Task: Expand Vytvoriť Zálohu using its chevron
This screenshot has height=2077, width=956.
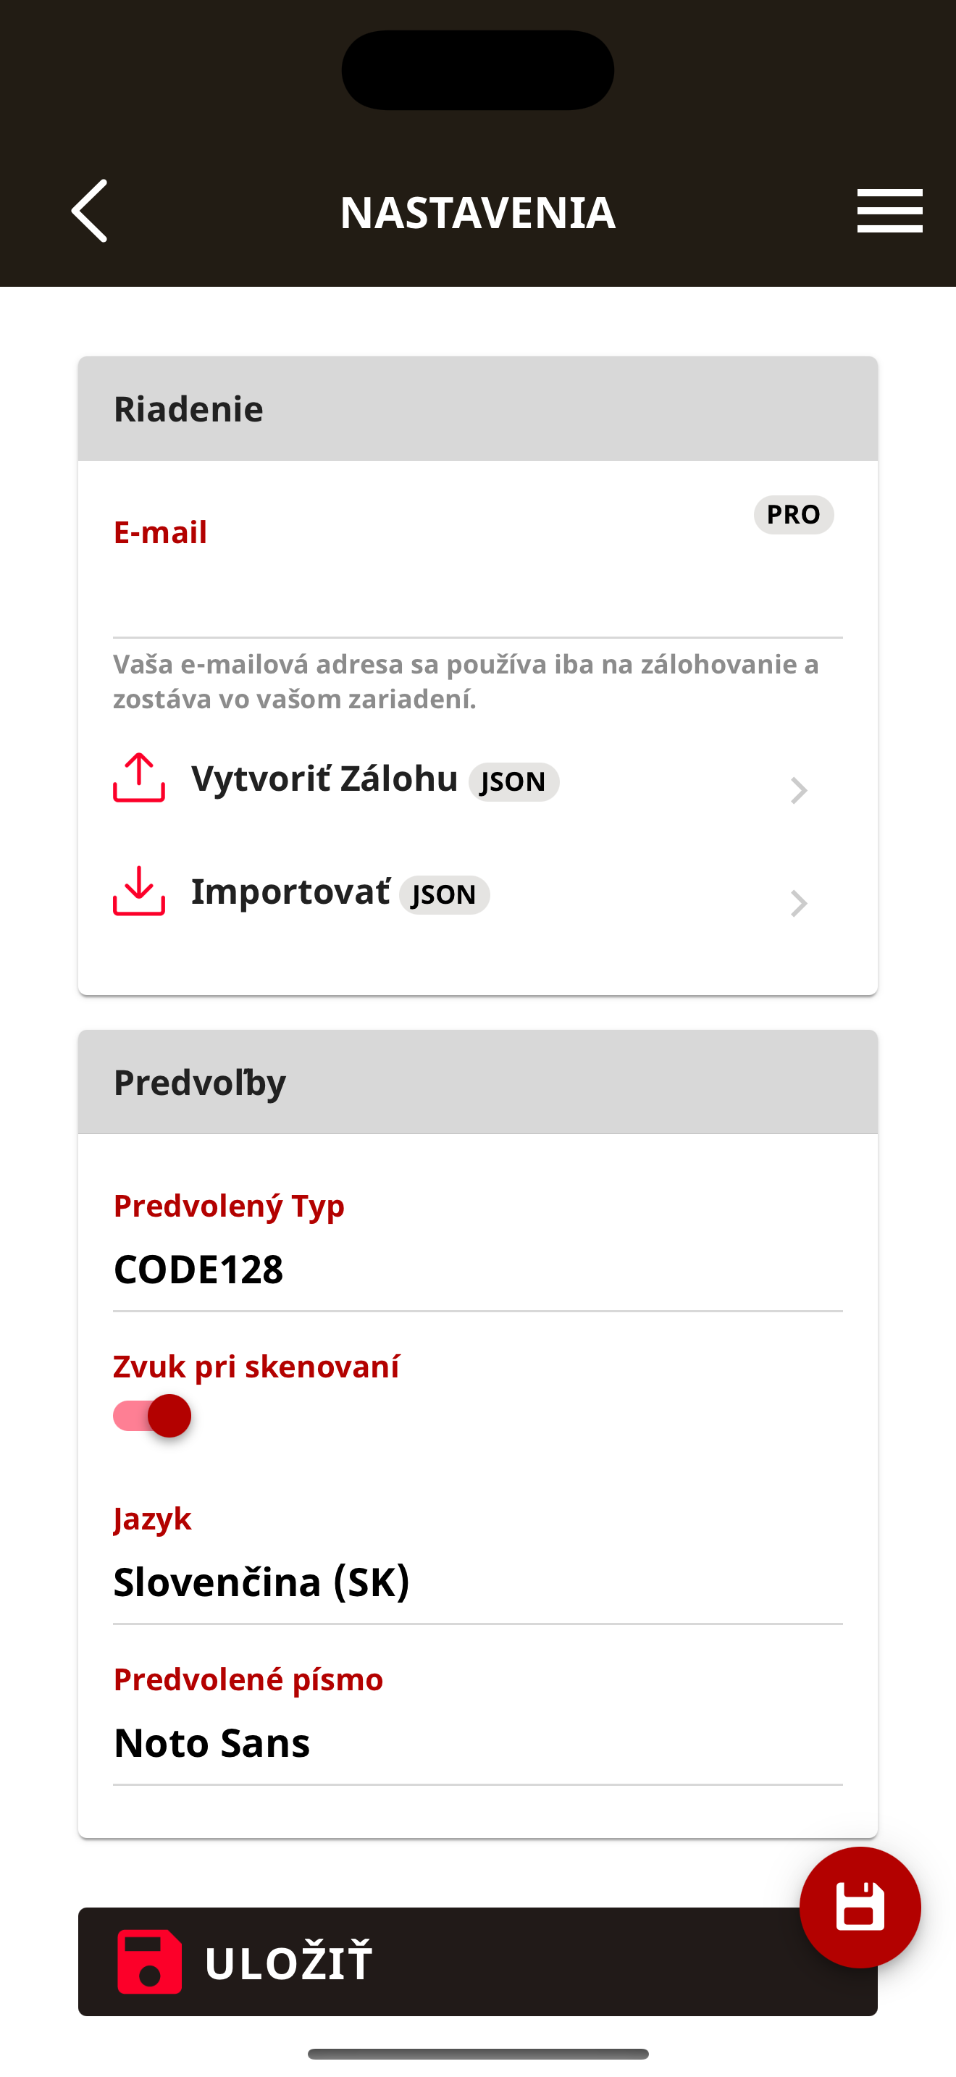Action: point(798,790)
